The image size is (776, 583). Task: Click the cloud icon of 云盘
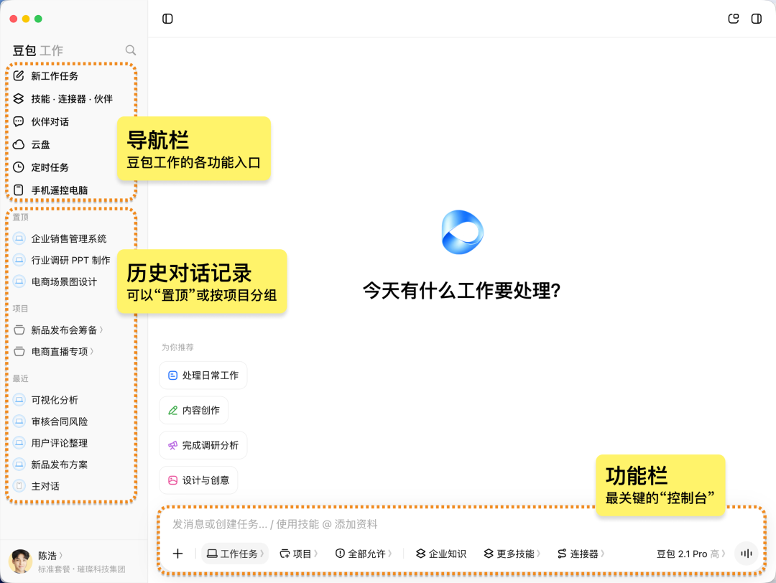[18, 144]
